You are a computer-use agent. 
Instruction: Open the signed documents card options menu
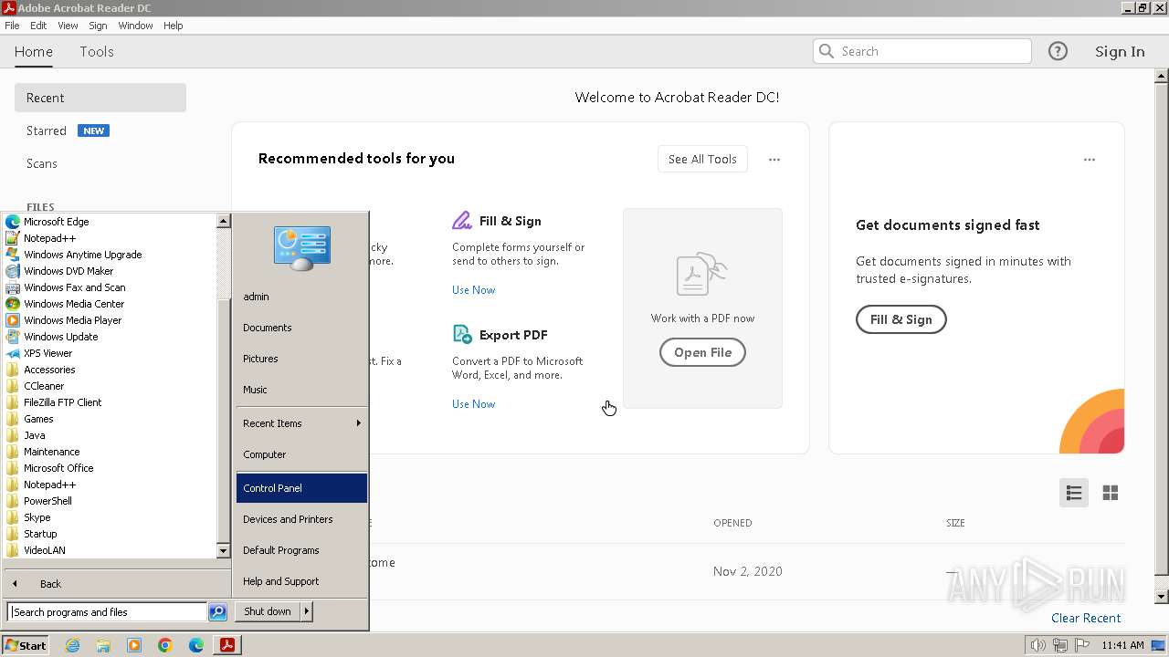(x=1090, y=160)
